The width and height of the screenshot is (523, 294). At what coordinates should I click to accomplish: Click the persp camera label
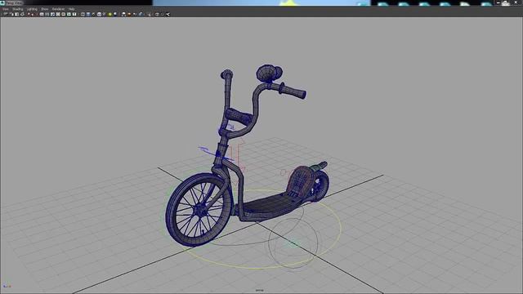[259, 291]
